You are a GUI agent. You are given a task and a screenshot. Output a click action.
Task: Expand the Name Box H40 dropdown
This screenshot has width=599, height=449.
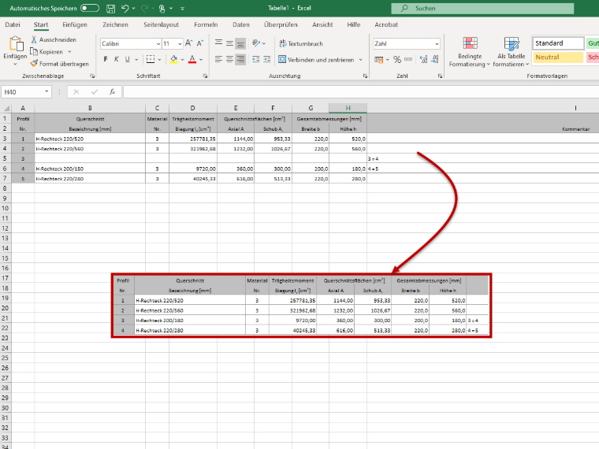coord(47,91)
